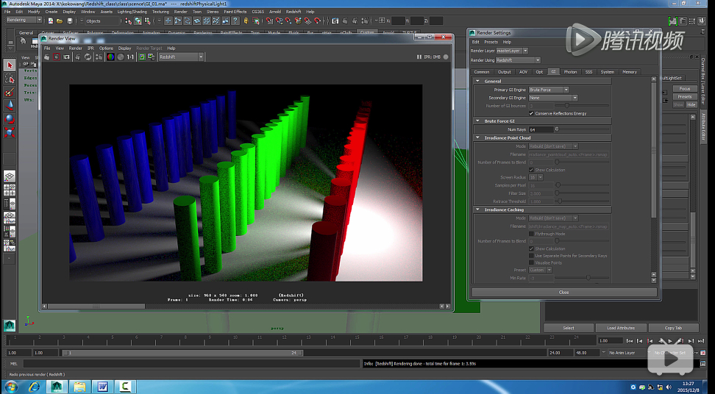Screen dimensions: 715x394
Task: Click the Load Attributes button
Action: [621, 328]
